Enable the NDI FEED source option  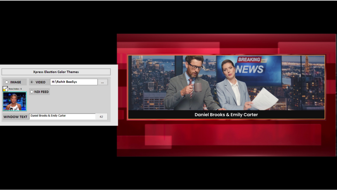32,92
